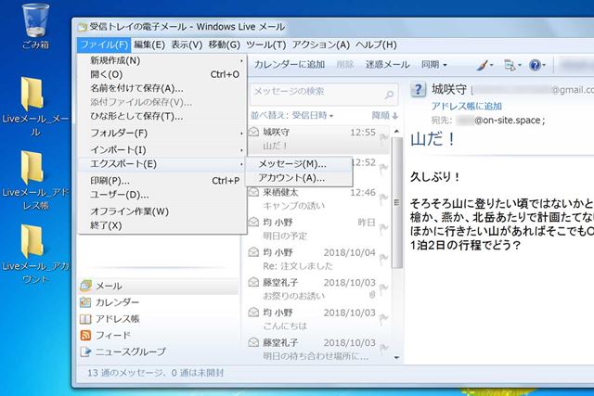Select the Liveメール_メール desktop folder
Screen dimensions: 594x396
pos(35,106)
